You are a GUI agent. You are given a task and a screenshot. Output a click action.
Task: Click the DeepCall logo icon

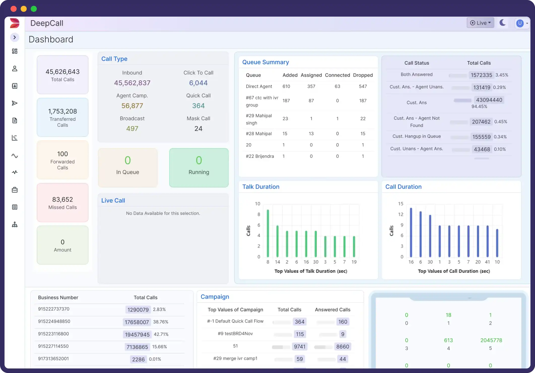(x=15, y=23)
